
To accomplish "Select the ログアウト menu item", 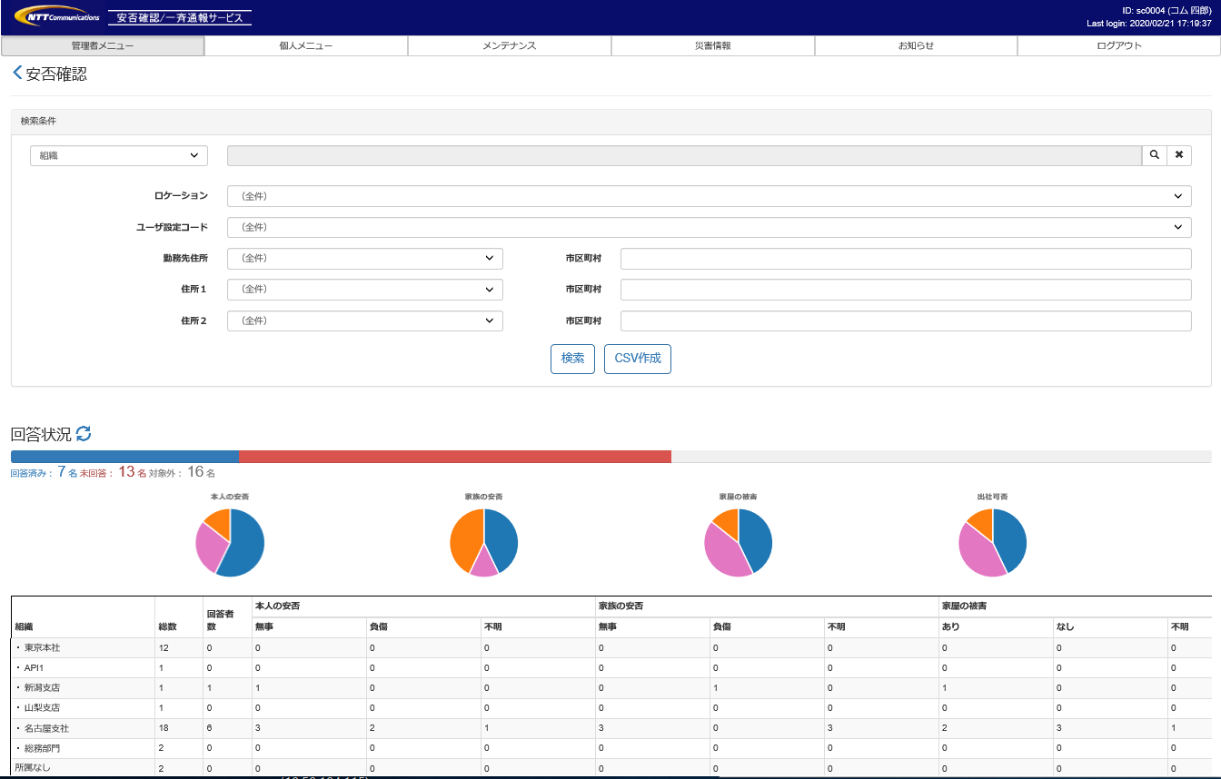I will coord(1118,45).
